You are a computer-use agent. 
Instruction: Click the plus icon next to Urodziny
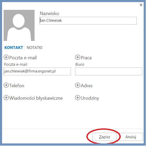[78, 98]
